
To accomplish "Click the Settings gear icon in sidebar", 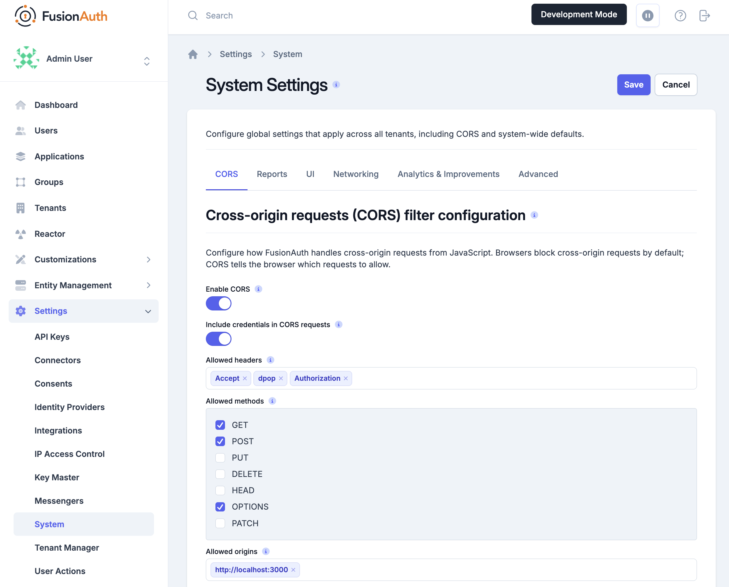I will pos(21,311).
